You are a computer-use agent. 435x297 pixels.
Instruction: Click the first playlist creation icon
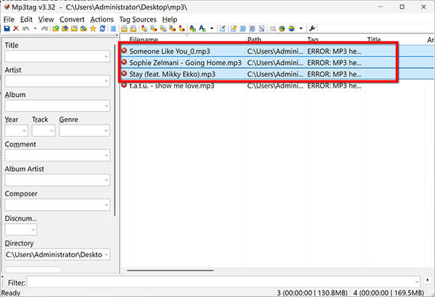pos(243,28)
